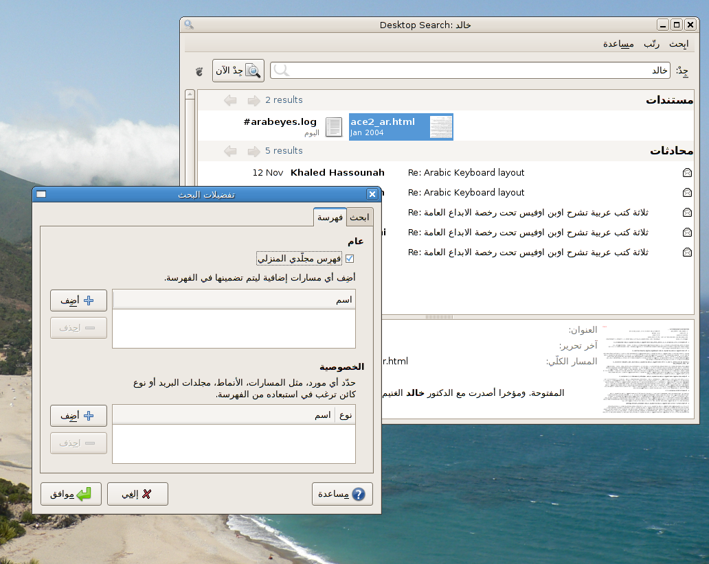Open the 'رتّب' sort menu
This screenshot has width=709, height=564.
[x=651, y=44]
